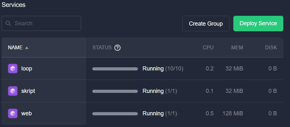Open the status help question mark icon
290x127 pixels.
tap(117, 48)
